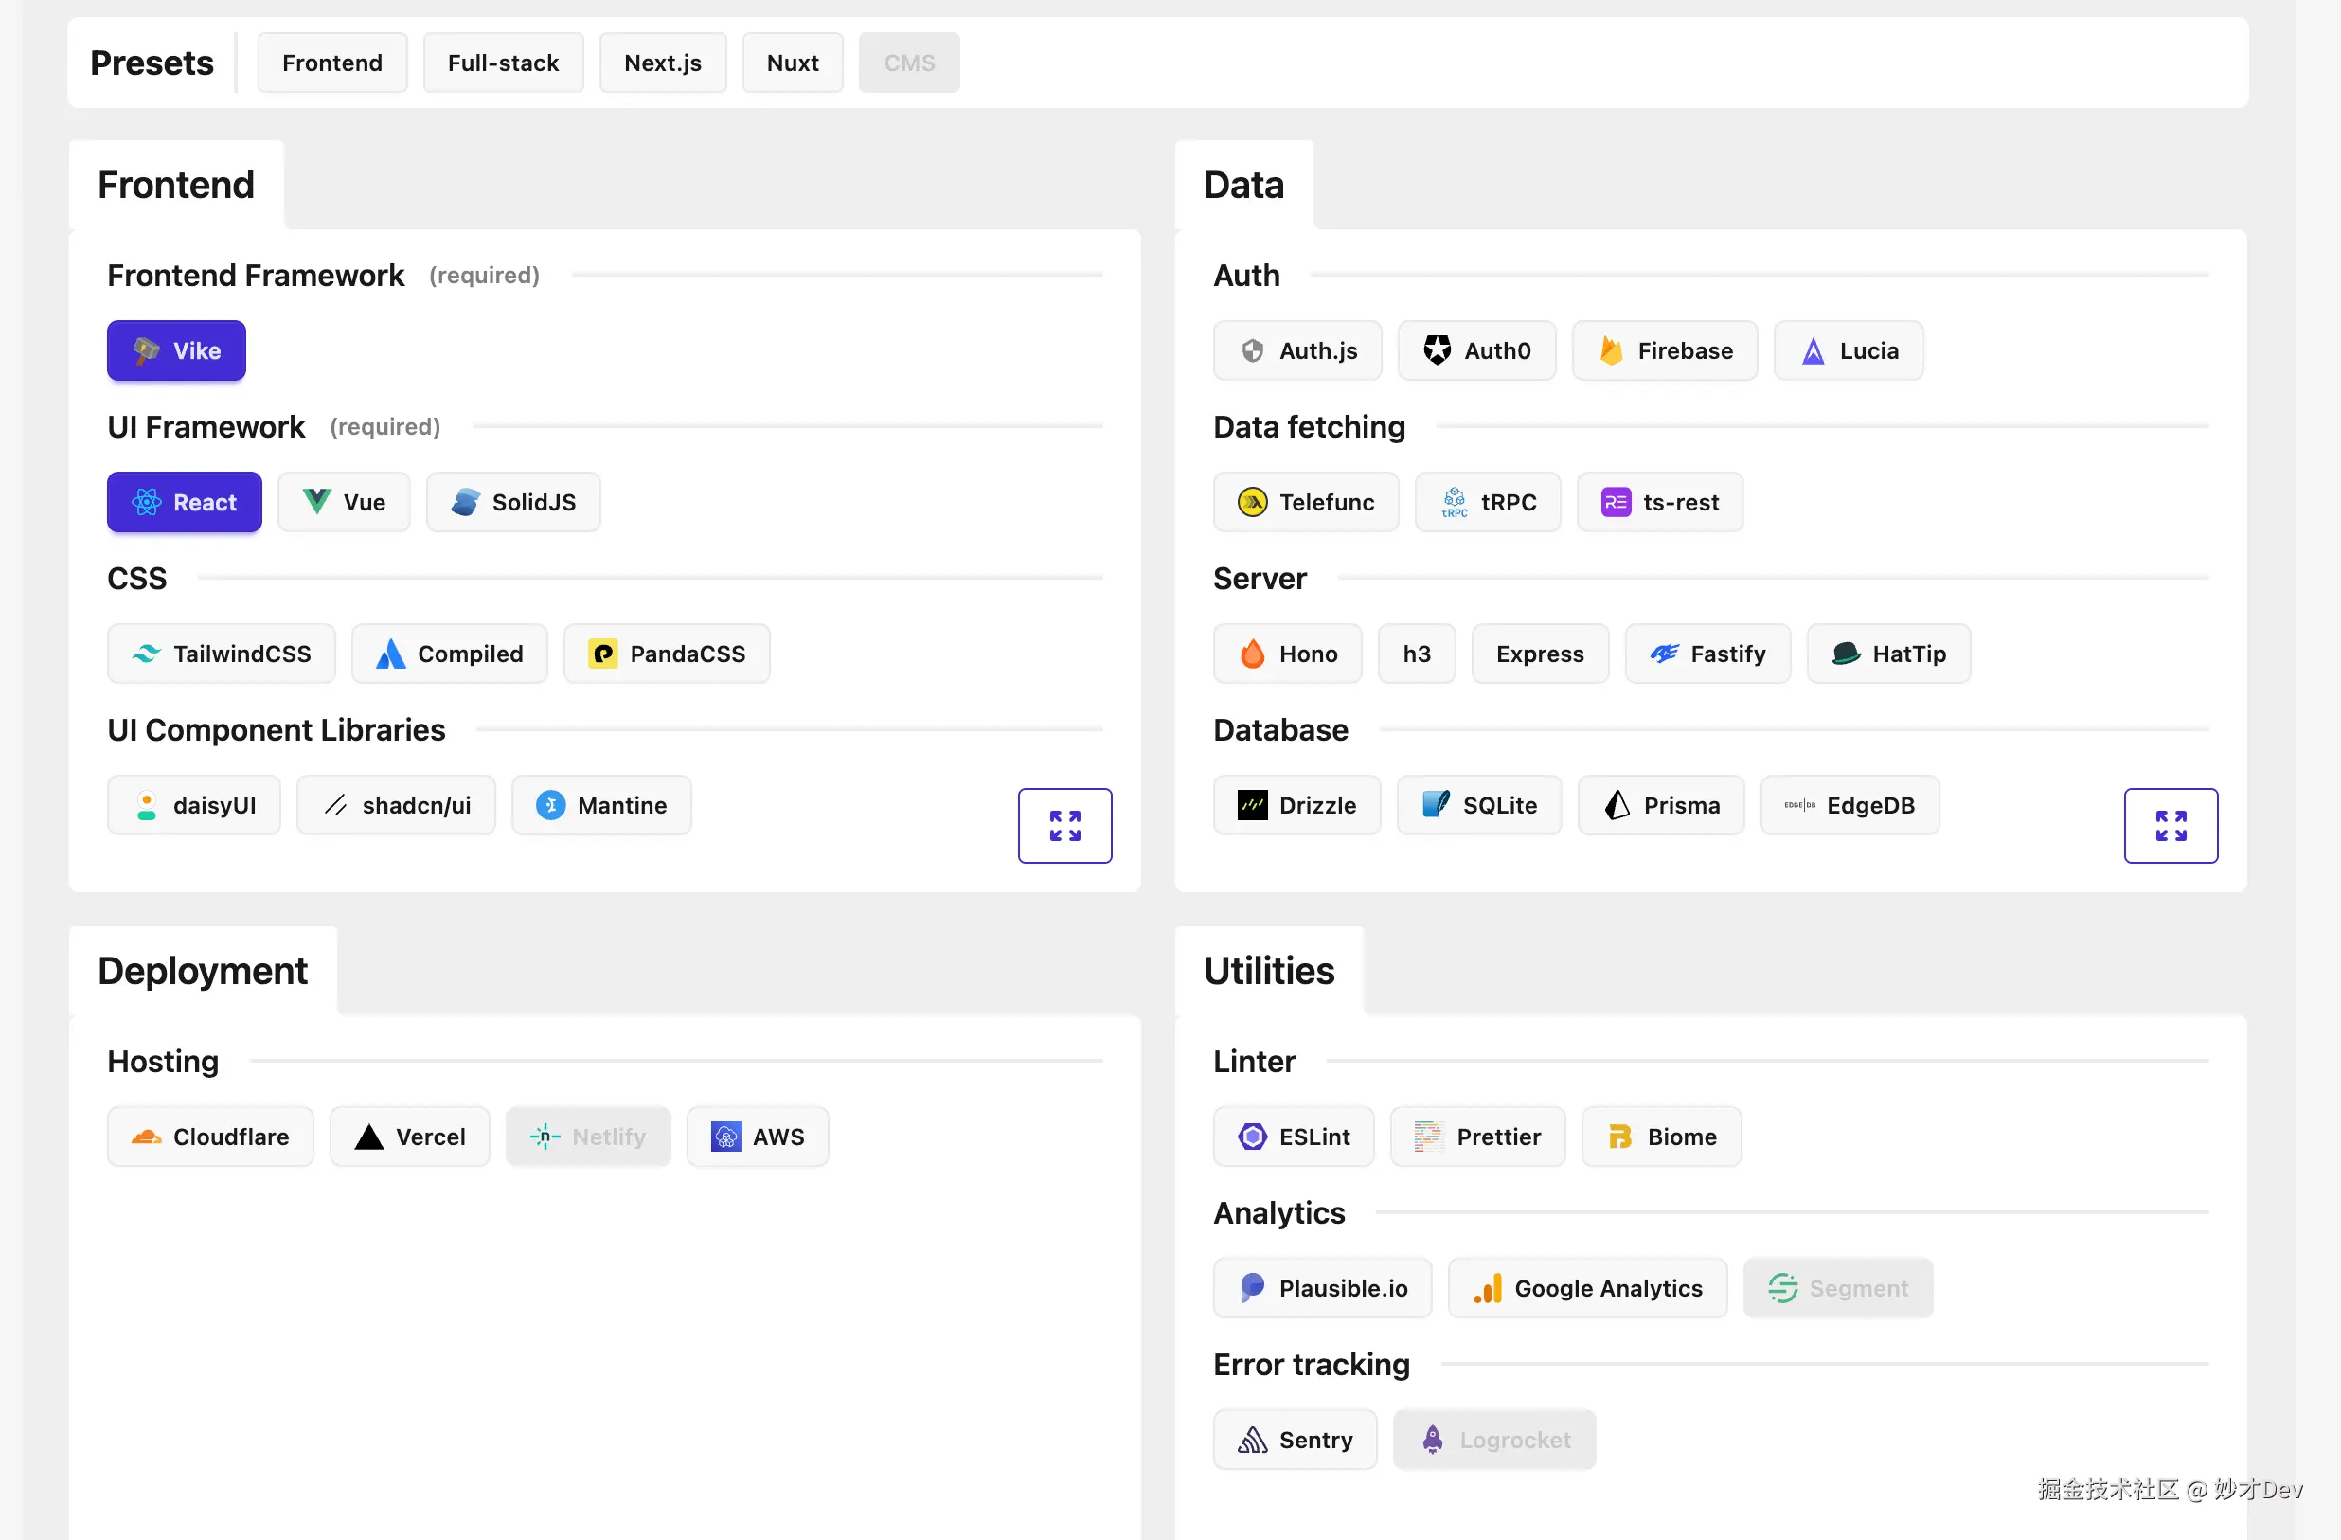2341x1540 pixels.
Task: Toggle TailwindCSS in CSS section
Action: (x=222, y=654)
